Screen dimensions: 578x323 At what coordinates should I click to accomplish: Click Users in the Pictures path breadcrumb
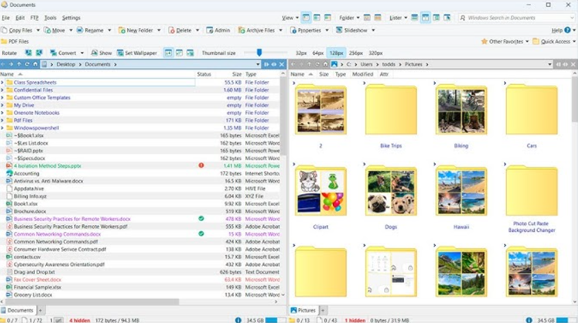366,64
